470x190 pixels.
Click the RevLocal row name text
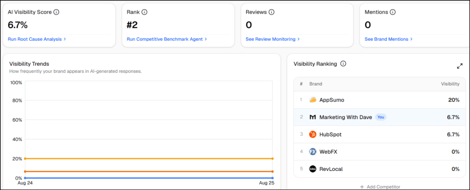coord(331,169)
